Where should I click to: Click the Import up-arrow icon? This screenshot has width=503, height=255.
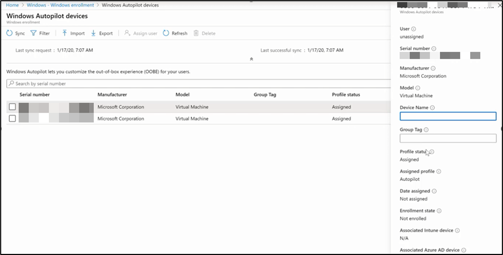point(64,33)
